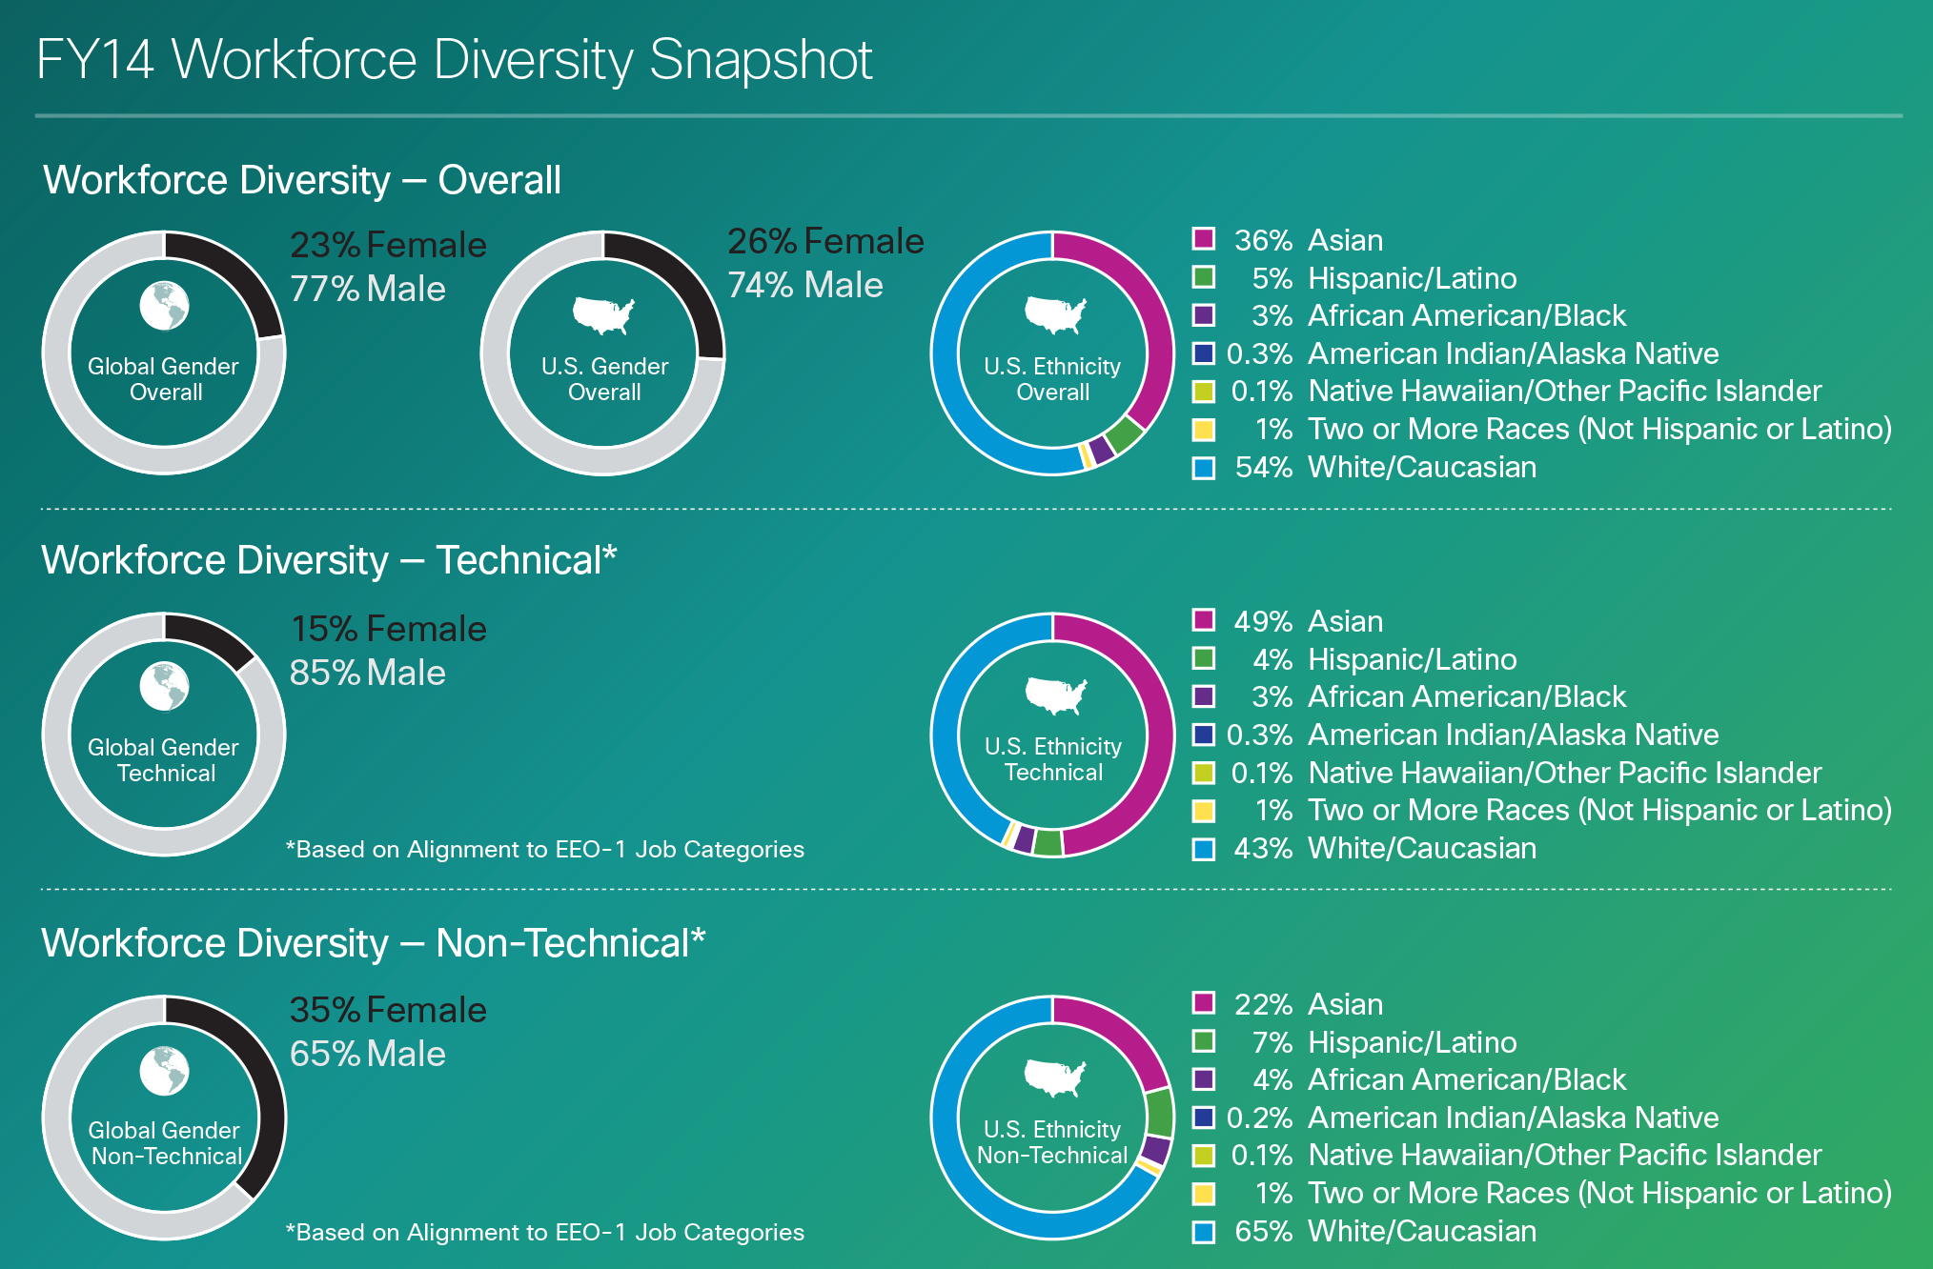
Task: Click the yellow swatch beside 1% Two or More Races in Technical legend
Action: [1204, 811]
